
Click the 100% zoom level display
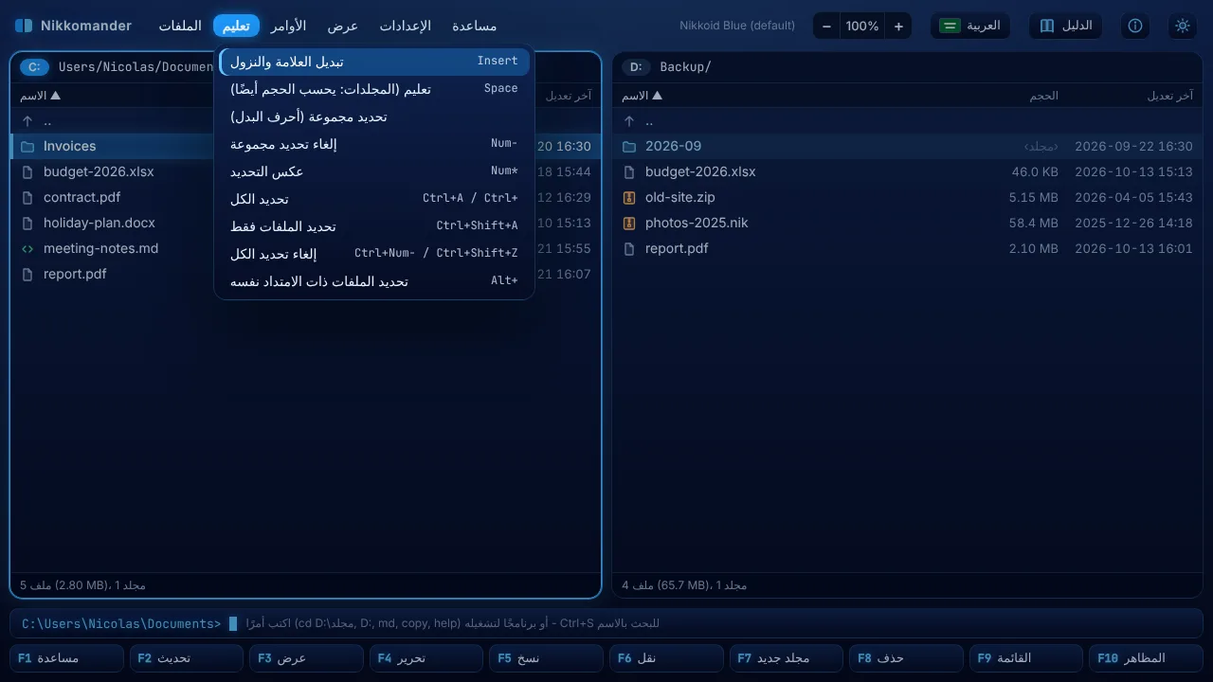click(x=862, y=27)
